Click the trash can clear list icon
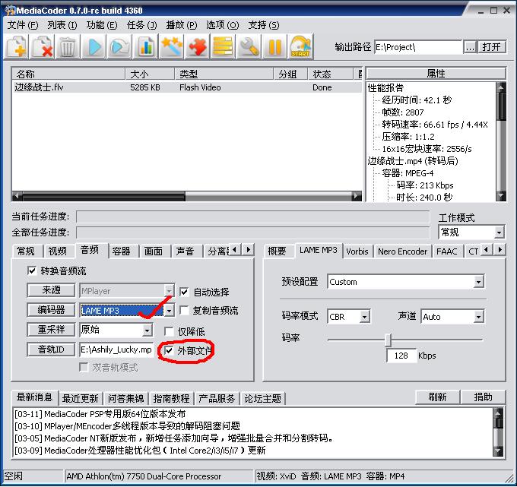The height and width of the screenshot is (487, 517). [x=68, y=46]
